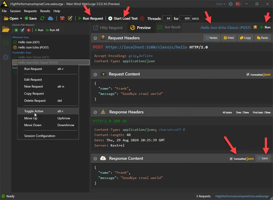The image size is (273, 200).
Task: Collapse the Request Content section
Action: click(95, 75)
